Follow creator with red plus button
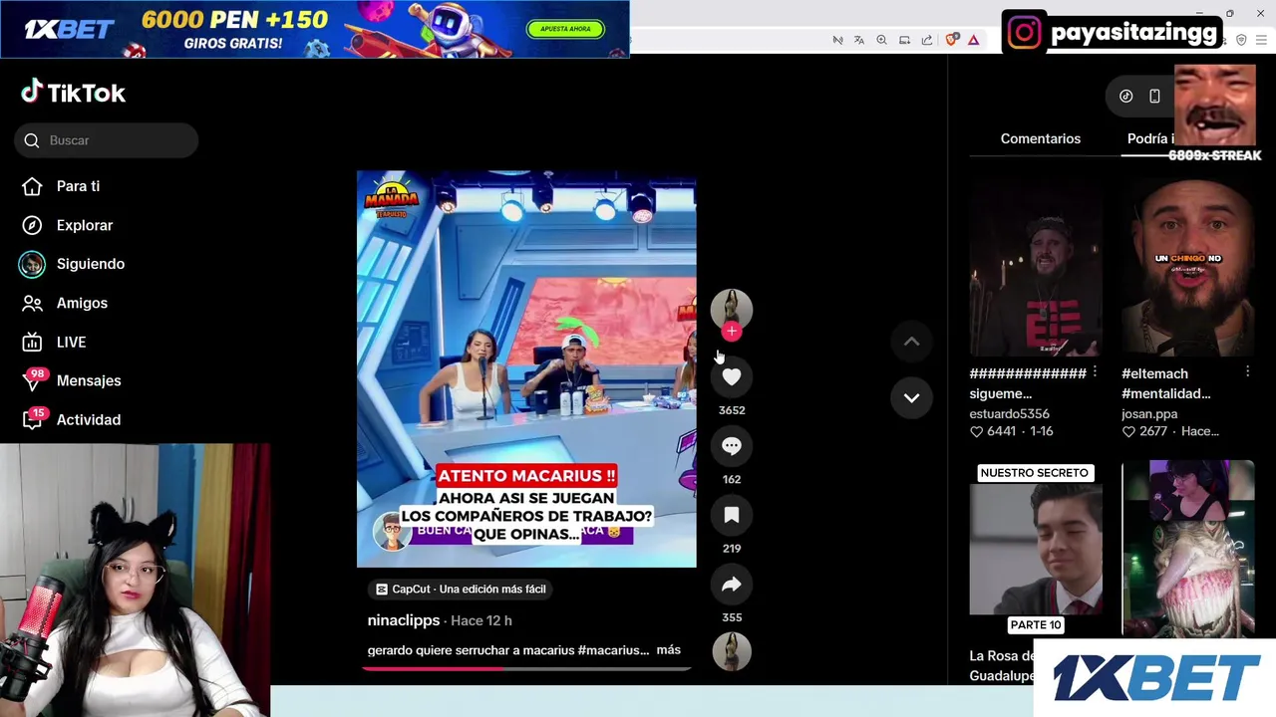 (732, 332)
